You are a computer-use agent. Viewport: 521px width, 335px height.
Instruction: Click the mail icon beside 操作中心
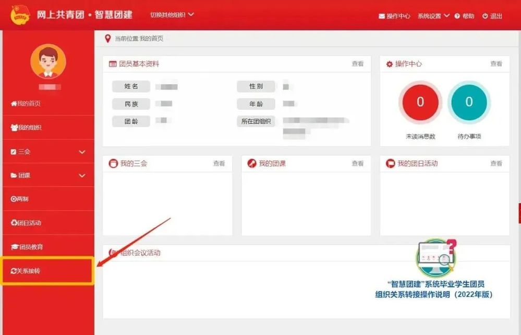click(382, 16)
